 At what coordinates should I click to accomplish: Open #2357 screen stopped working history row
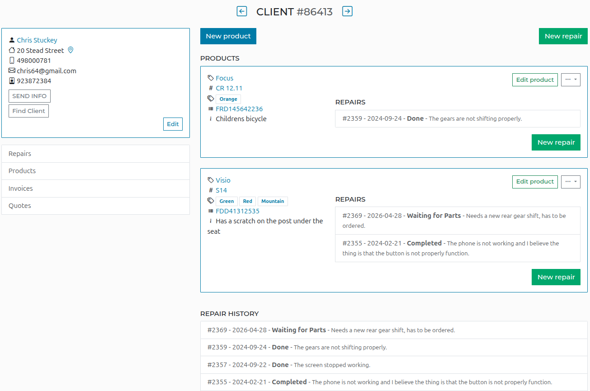(394, 365)
